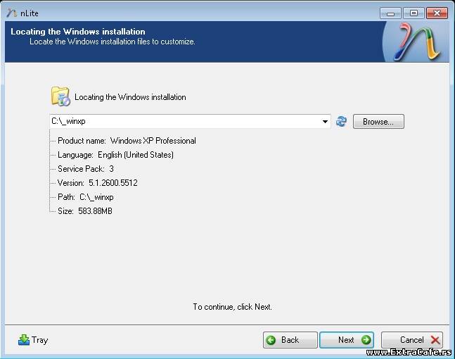Open the Browse... folder dialog
The height and width of the screenshot is (359, 455).
(378, 122)
